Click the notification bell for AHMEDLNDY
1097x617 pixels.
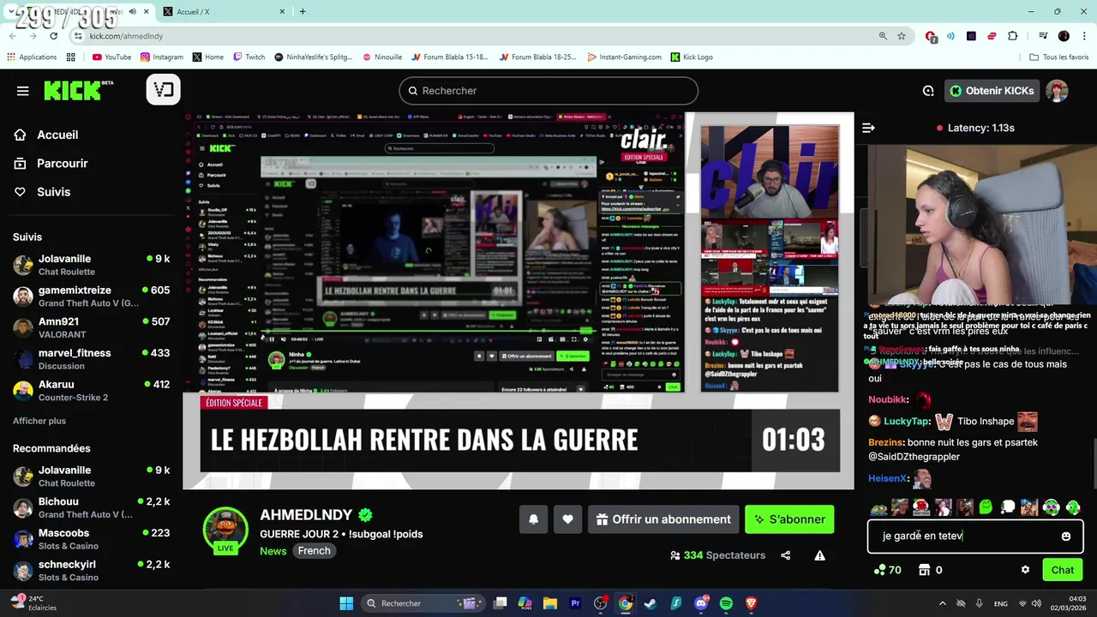click(533, 519)
